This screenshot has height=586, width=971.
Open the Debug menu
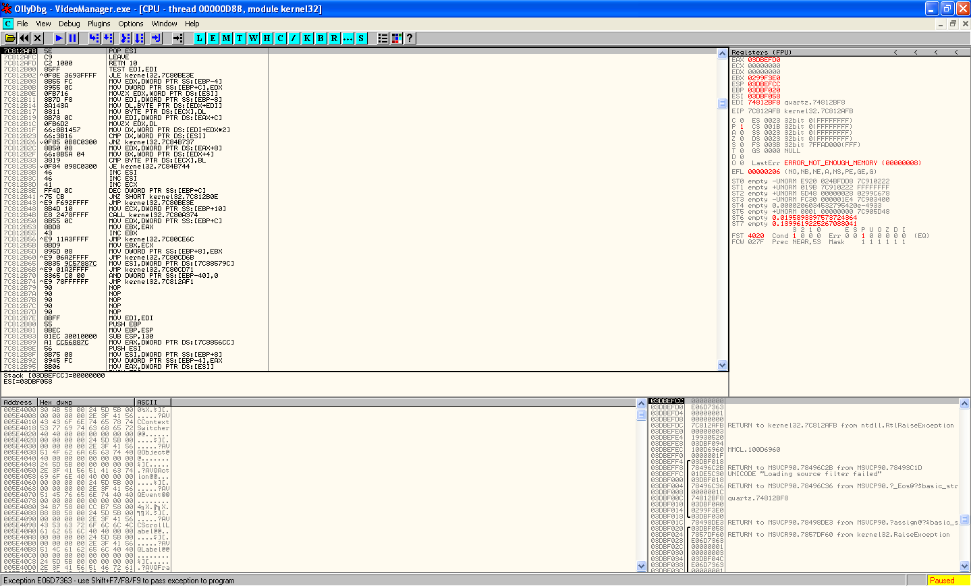69,24
